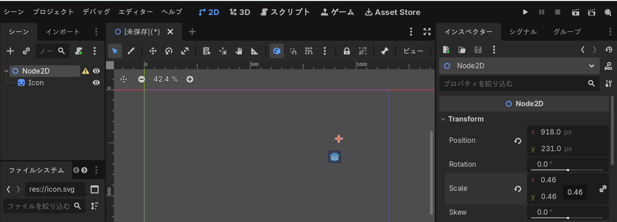Group the selected node's children
Image resolution: width=617 pixels, height=222 pixels.
tap(363, 51)
